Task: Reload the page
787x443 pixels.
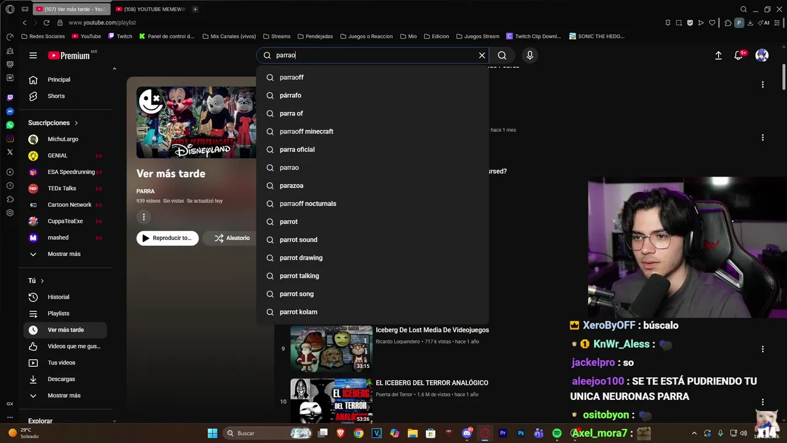Action: 46,23
